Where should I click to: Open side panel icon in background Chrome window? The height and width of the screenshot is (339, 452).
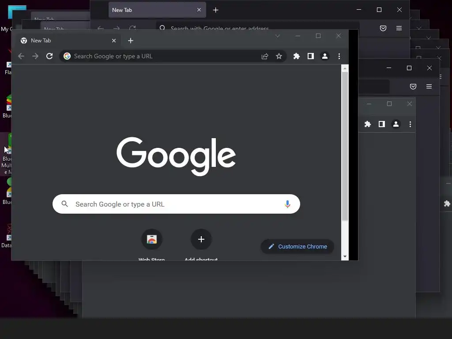click(382, 124)
